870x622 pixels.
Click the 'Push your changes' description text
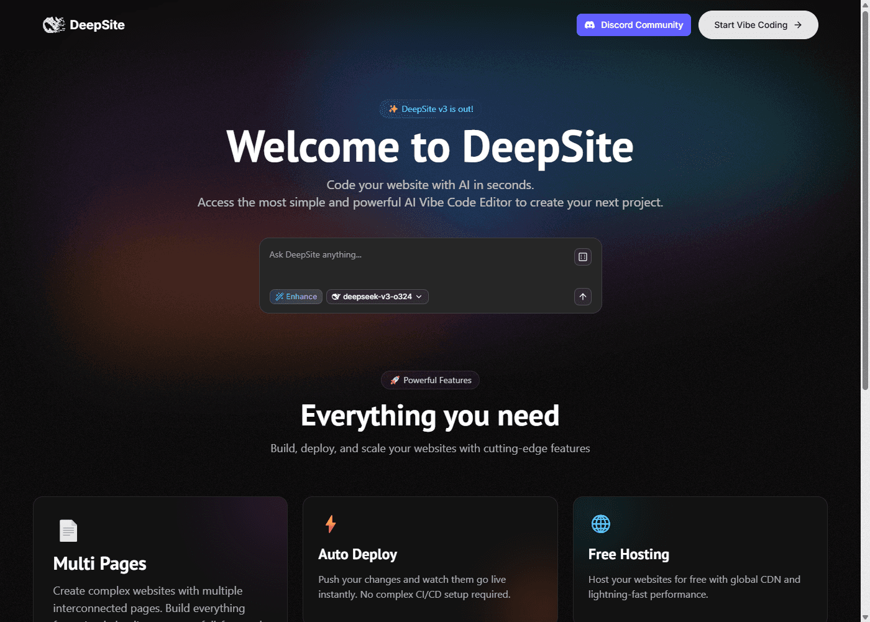click(414, 587)
